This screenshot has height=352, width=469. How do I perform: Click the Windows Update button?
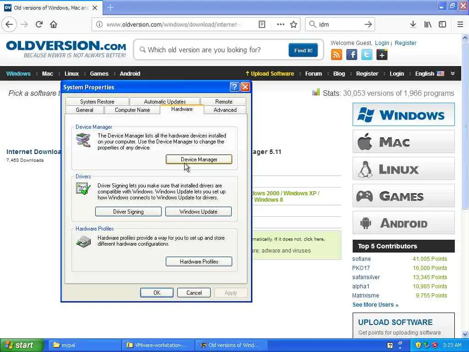point(198,212)
